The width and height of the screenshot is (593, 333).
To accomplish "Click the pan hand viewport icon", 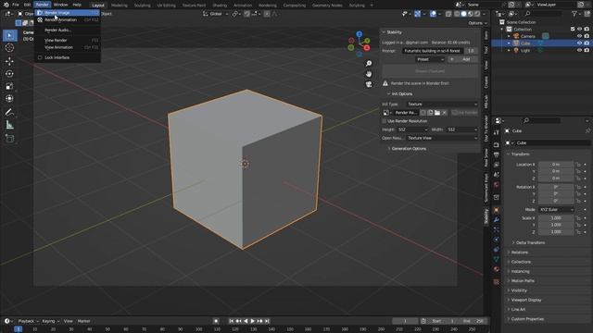I will pyautogui.click(x=369, y=74).
